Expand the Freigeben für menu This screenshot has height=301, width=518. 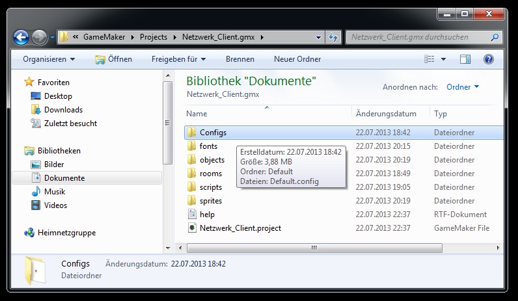pyautogui.click(x=178, y=59)
